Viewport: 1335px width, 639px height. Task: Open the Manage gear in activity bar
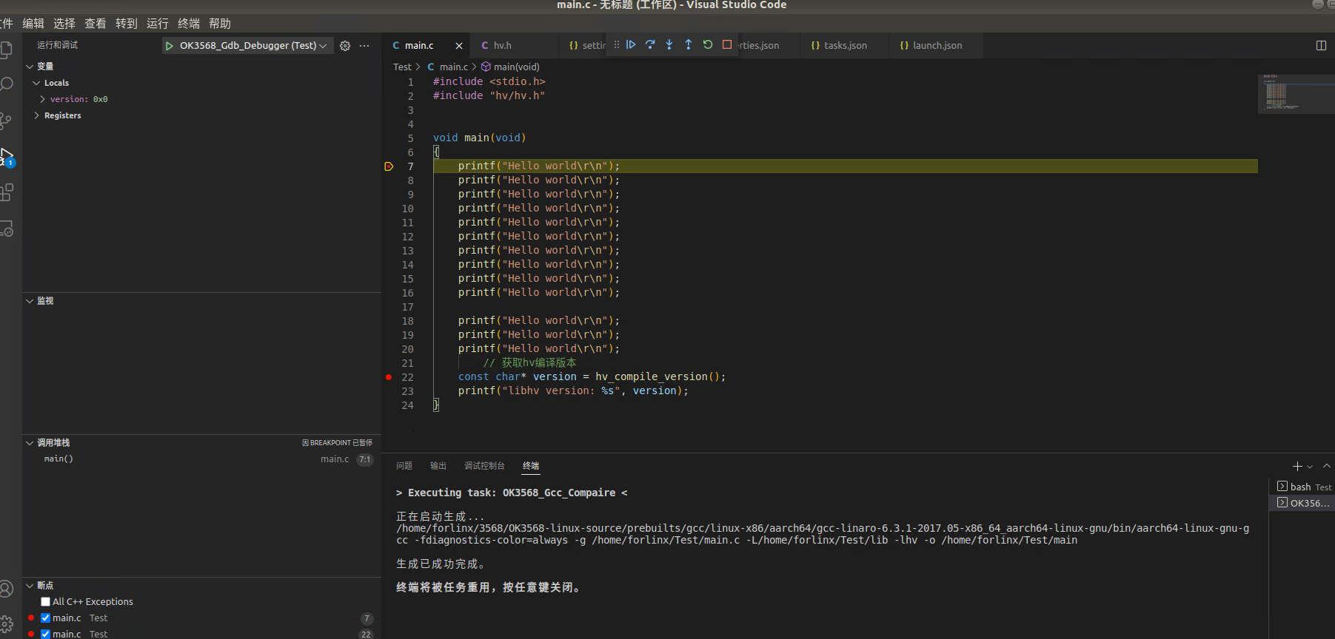pos(6,624)
